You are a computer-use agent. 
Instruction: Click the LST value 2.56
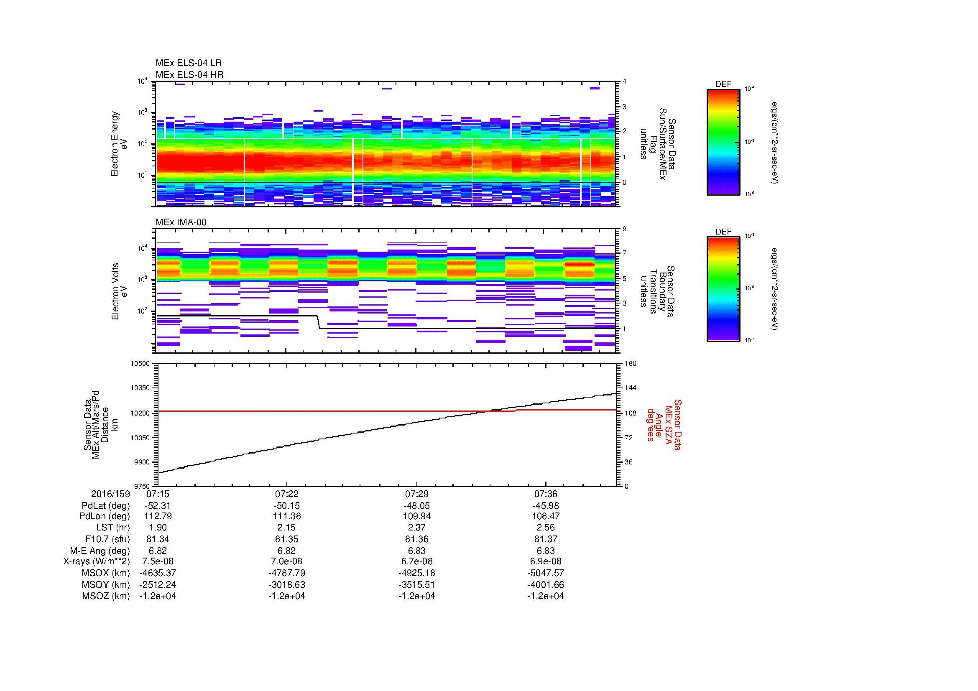[546, 528]
